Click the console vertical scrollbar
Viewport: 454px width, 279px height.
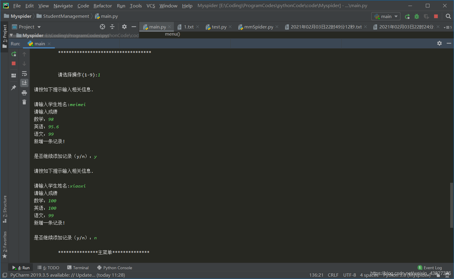pos(452,205)
